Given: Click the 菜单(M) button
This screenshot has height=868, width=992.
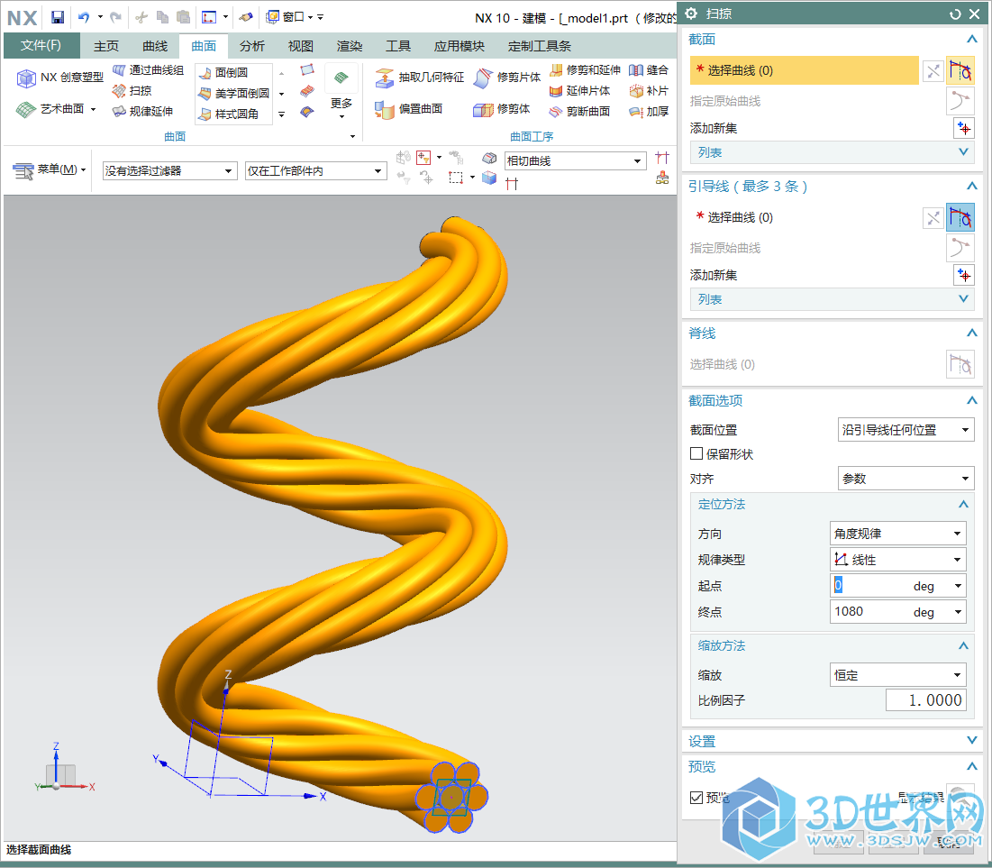Looking at the screenshot, I should (50, 169).
